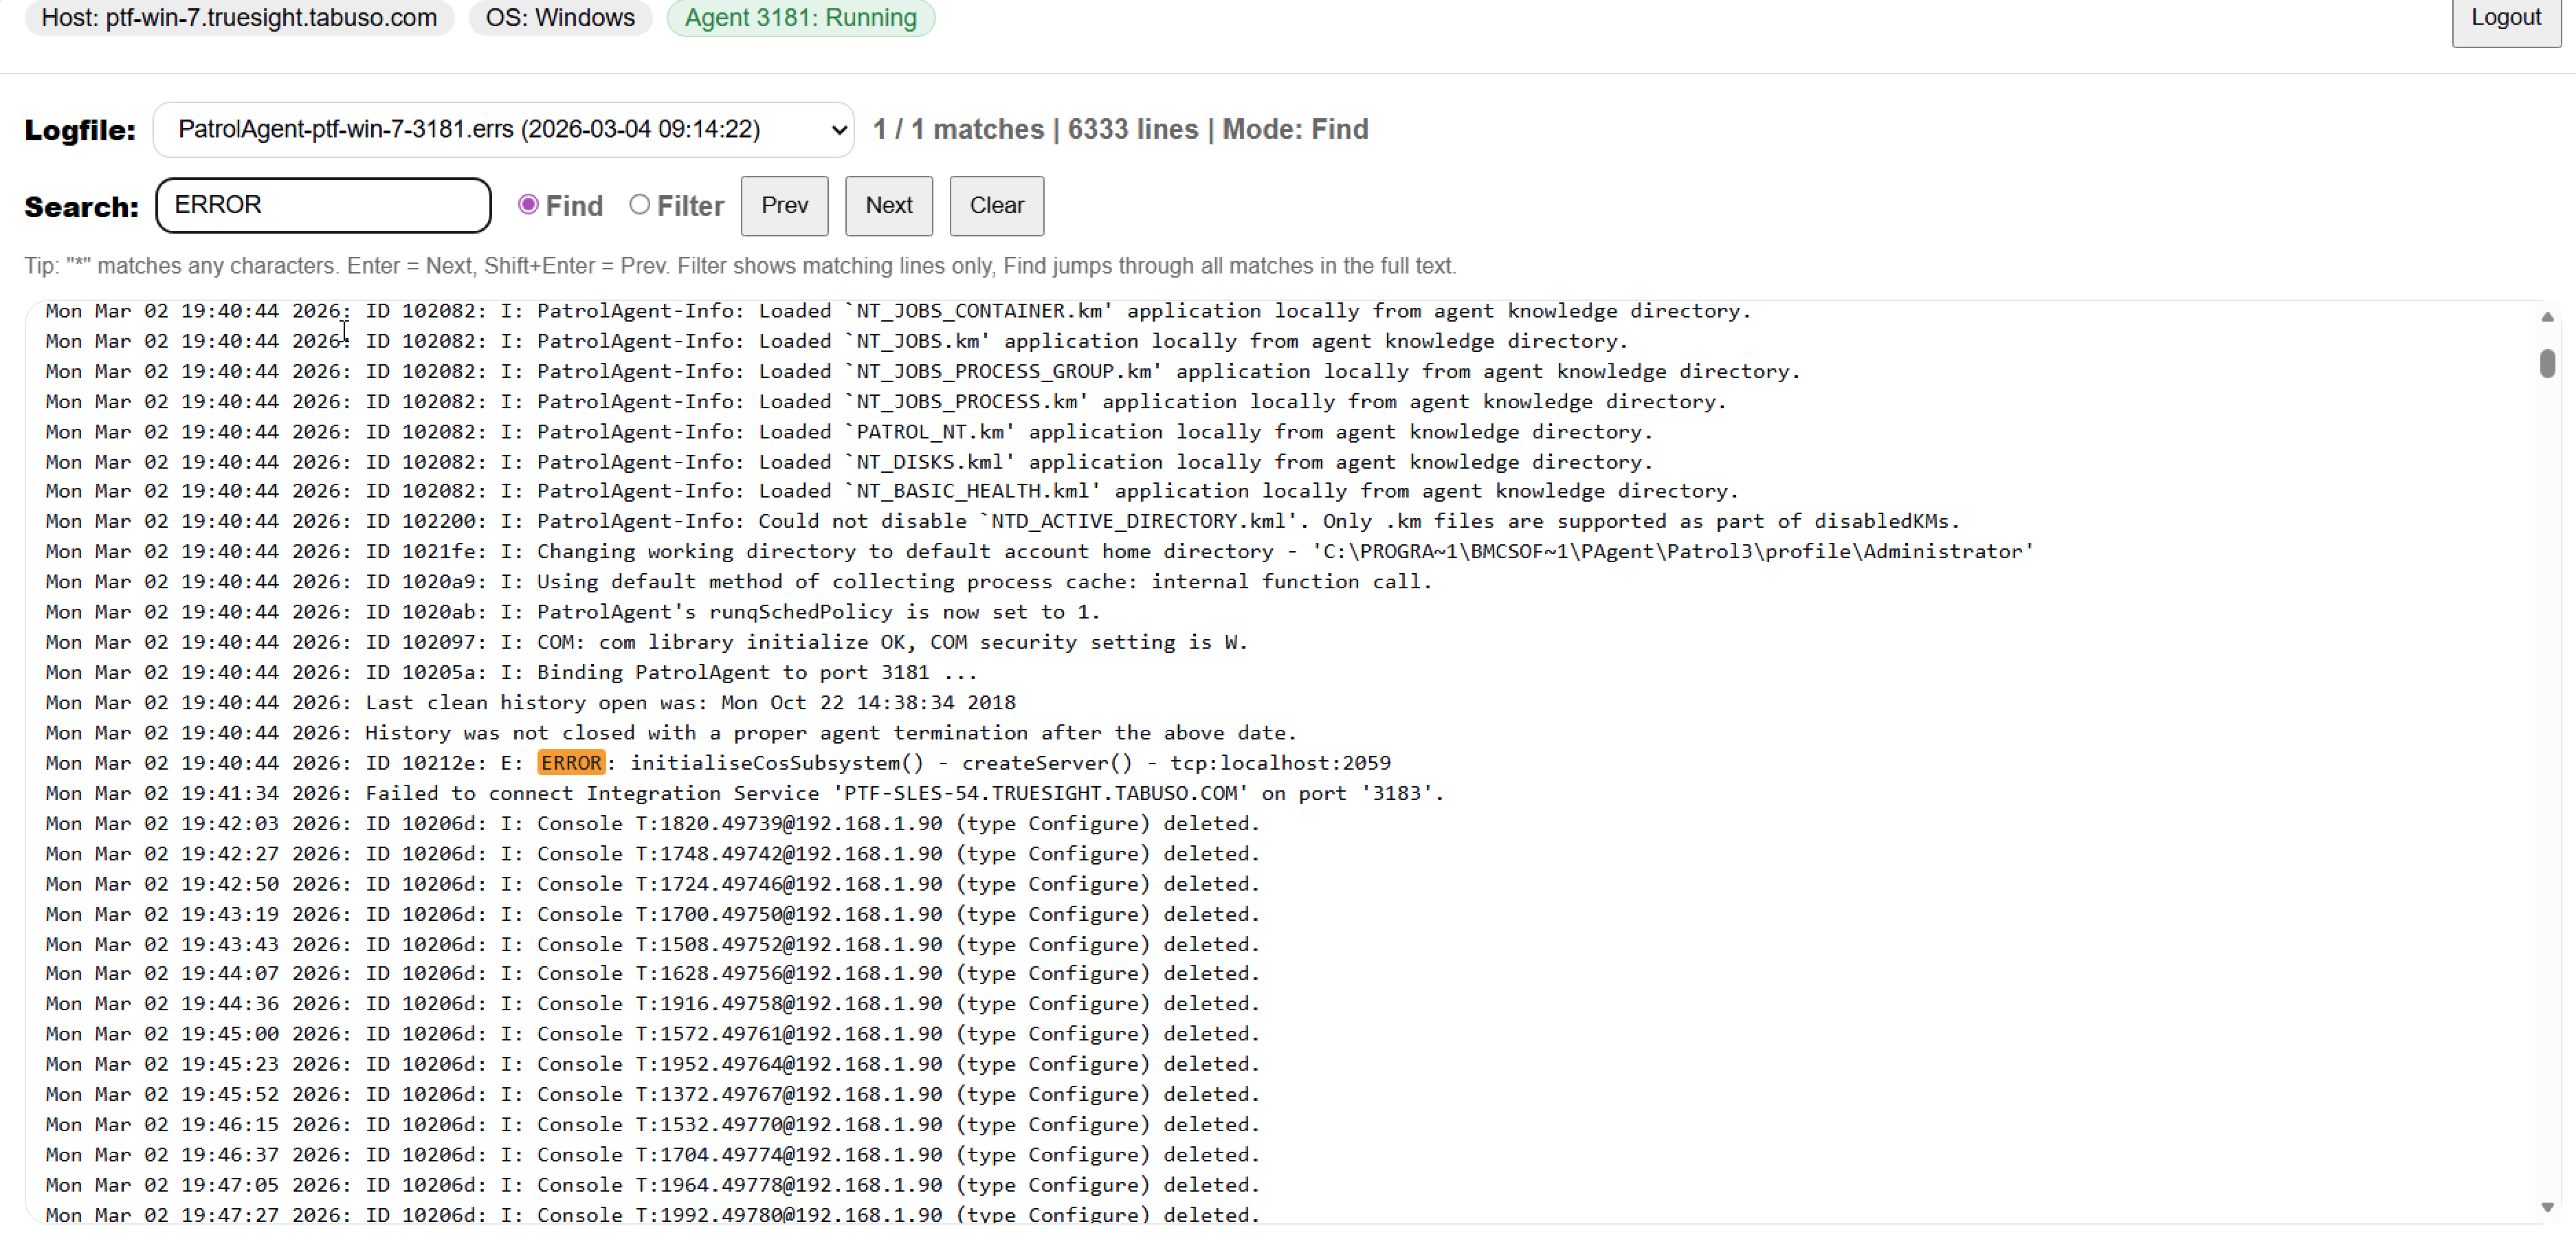Click the OS: Windows badge

560,18
